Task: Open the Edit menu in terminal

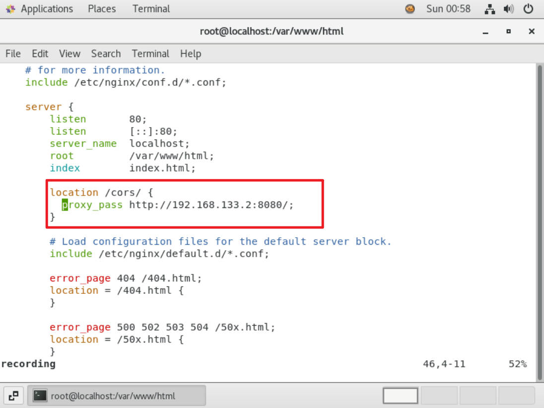Action: click(40, 54)
